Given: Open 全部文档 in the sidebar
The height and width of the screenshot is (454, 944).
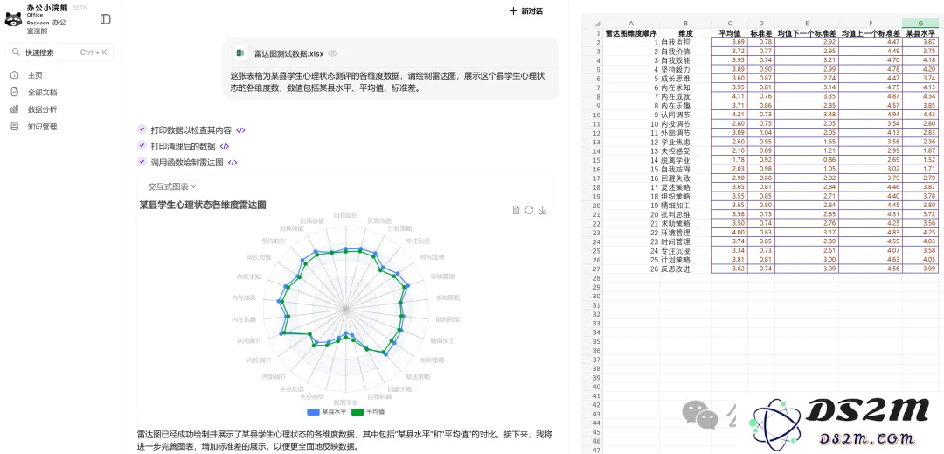Looking at the screenshot, I should click(42, 92).
